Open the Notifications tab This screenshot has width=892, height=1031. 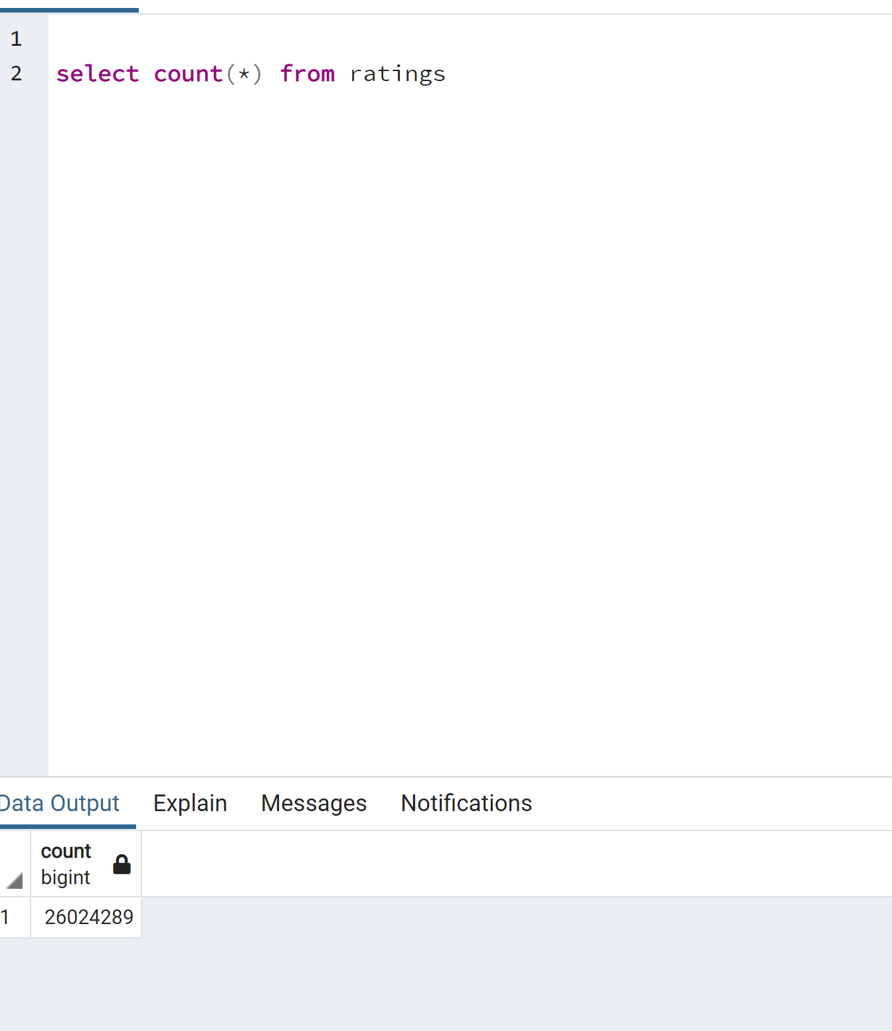click(466, 803)
